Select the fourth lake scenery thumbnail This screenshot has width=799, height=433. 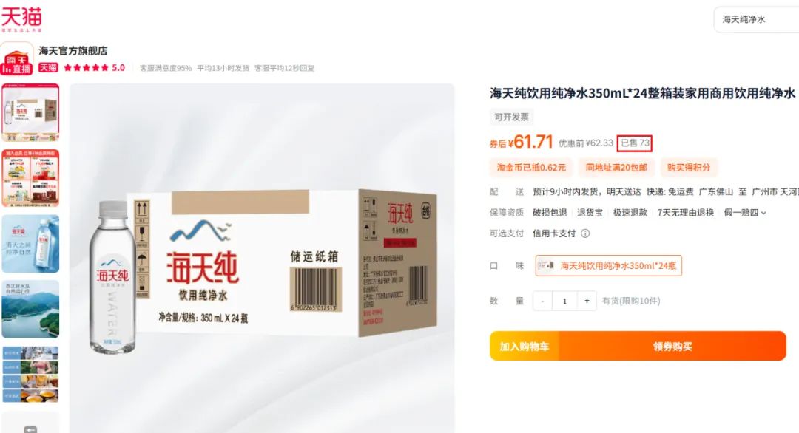point(30,310)
